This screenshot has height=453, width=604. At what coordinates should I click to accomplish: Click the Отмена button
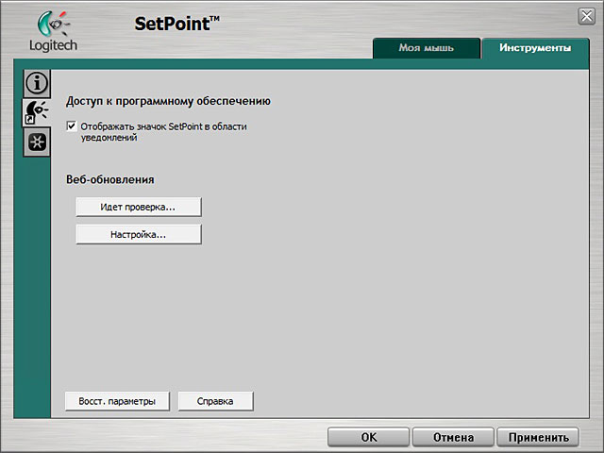coord(453,437)
